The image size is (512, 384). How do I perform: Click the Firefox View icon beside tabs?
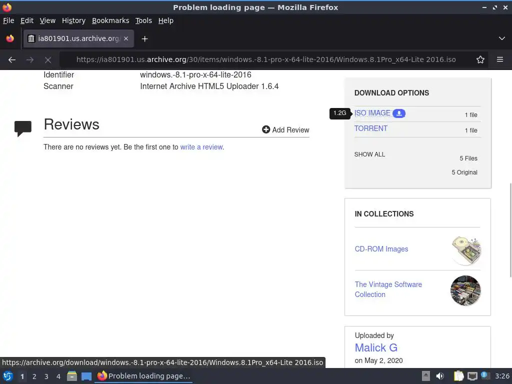(10, 38)
